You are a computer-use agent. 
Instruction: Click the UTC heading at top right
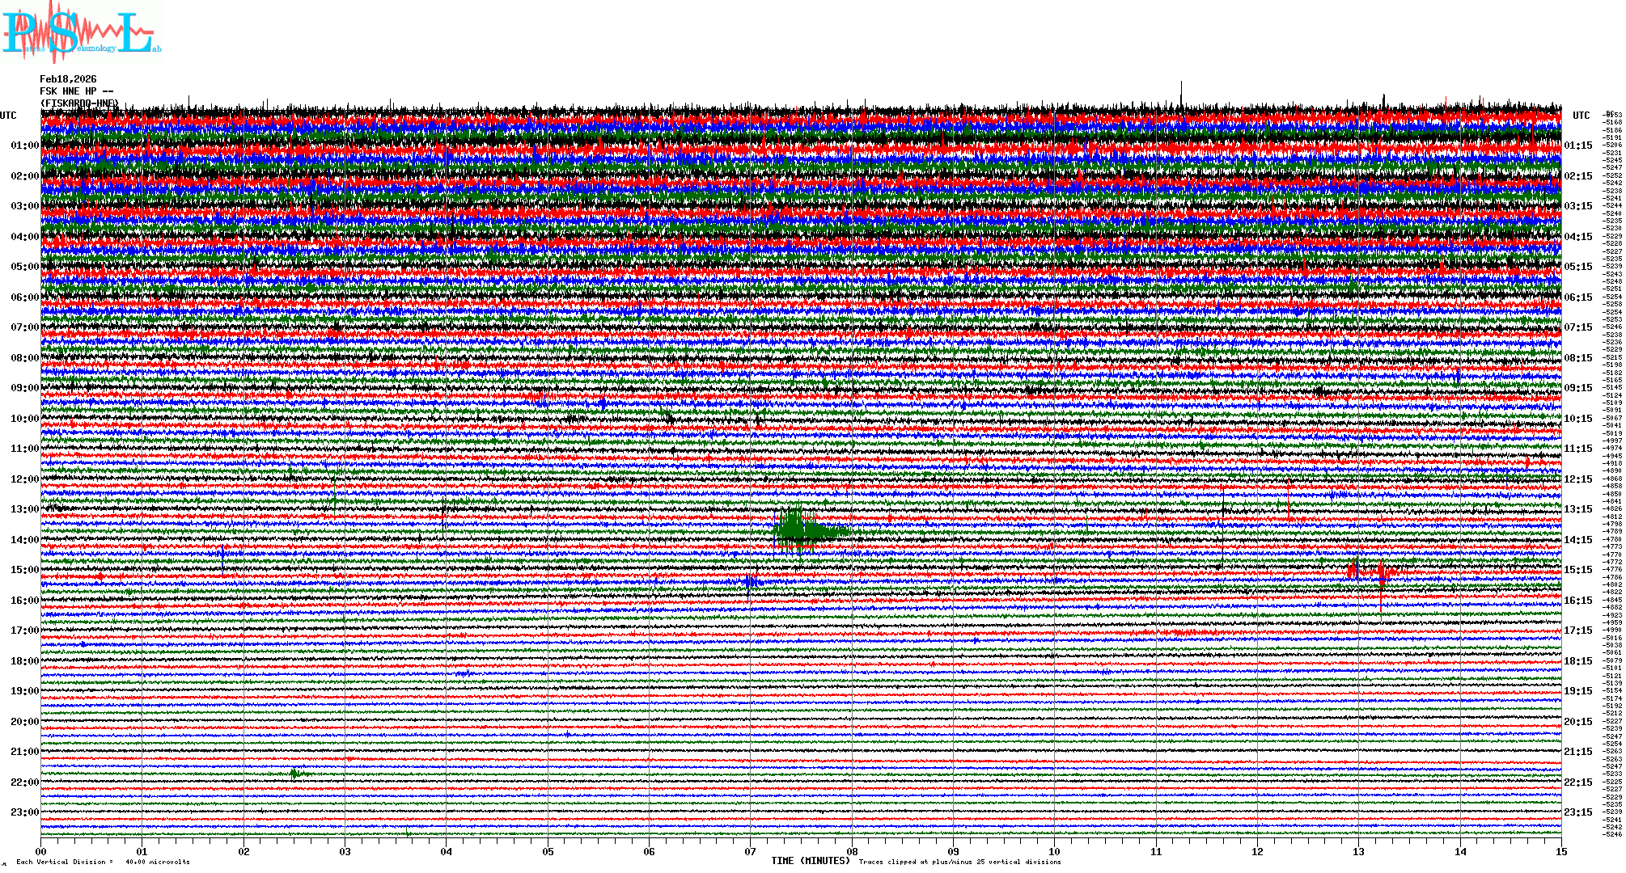[1581, 116]
